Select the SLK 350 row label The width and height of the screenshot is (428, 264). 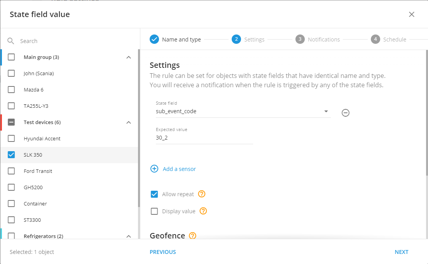(x=33, y=155)
